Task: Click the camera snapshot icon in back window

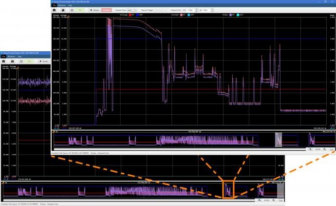Action: 4,61
